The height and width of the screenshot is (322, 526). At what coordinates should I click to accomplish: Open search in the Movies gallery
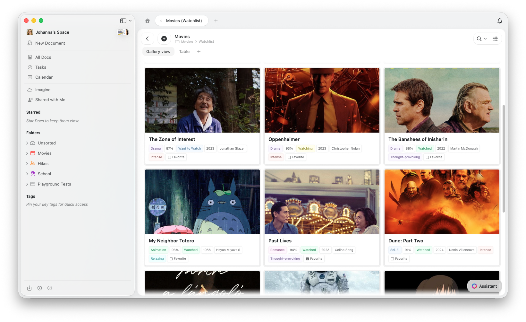pos(479,39)
